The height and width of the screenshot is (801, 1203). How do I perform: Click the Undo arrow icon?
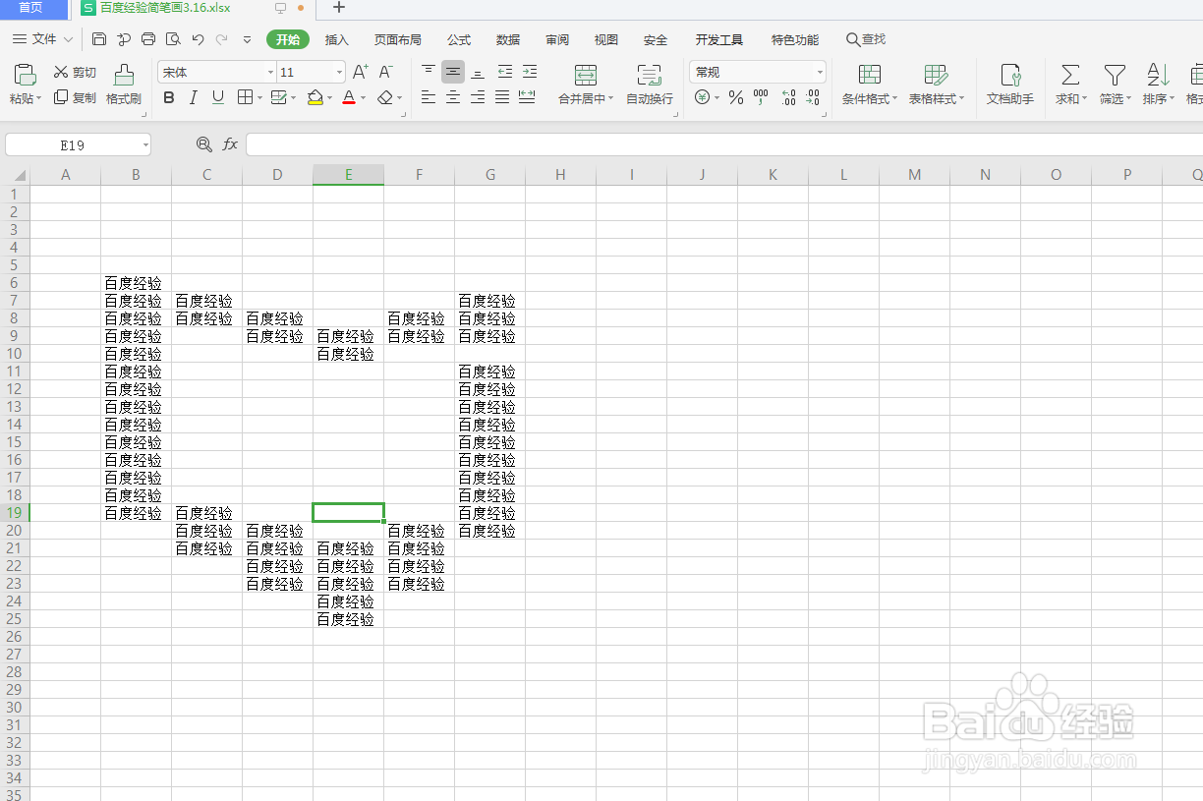(x=198, y=39)
